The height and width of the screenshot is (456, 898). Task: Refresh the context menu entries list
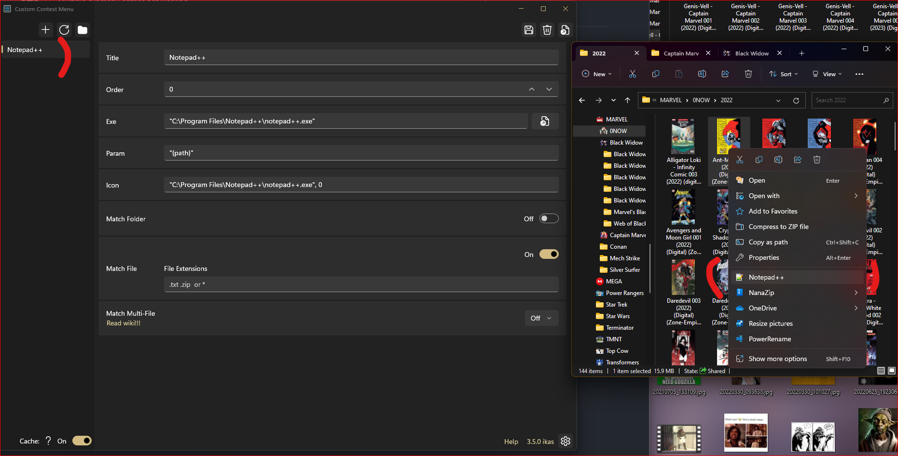pos(64,29)
